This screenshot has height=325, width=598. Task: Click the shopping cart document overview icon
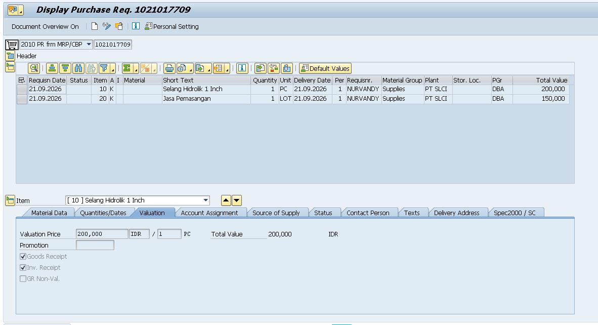[x=12, y=45]
